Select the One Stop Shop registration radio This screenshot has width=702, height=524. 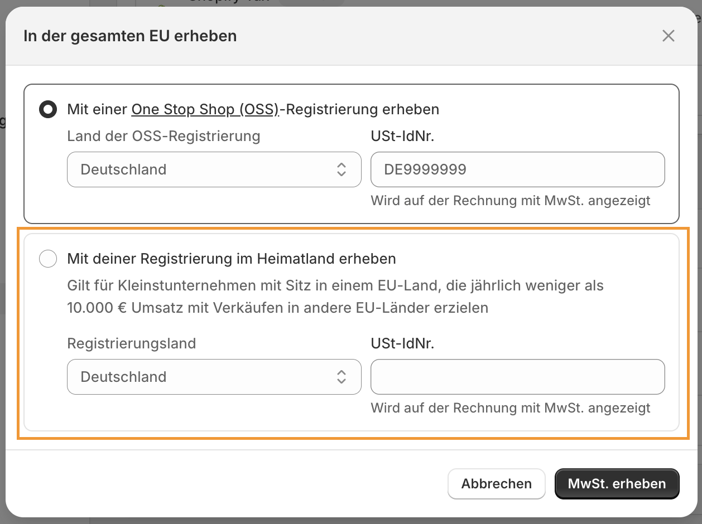point(48,109)
